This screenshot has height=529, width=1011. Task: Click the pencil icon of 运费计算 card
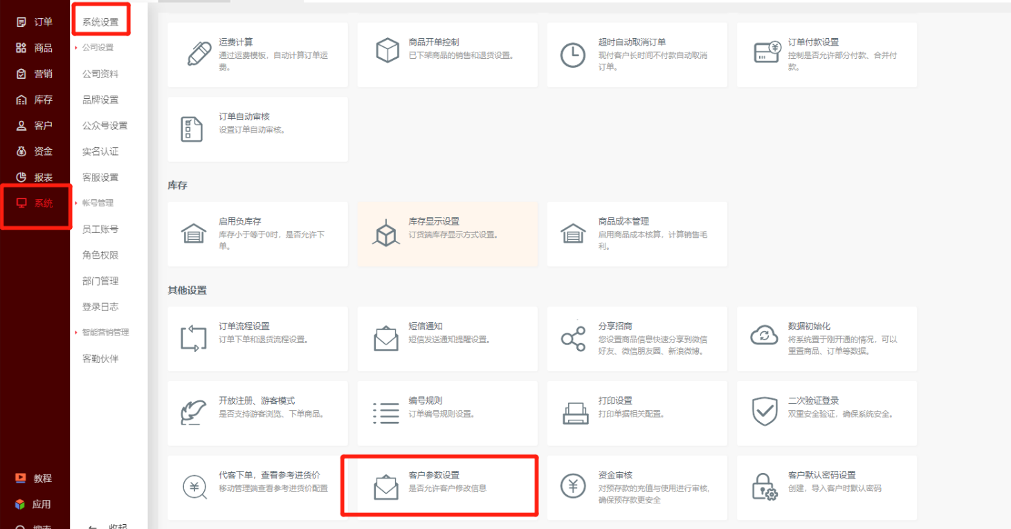pyautogui.click(x=199, y=53)
